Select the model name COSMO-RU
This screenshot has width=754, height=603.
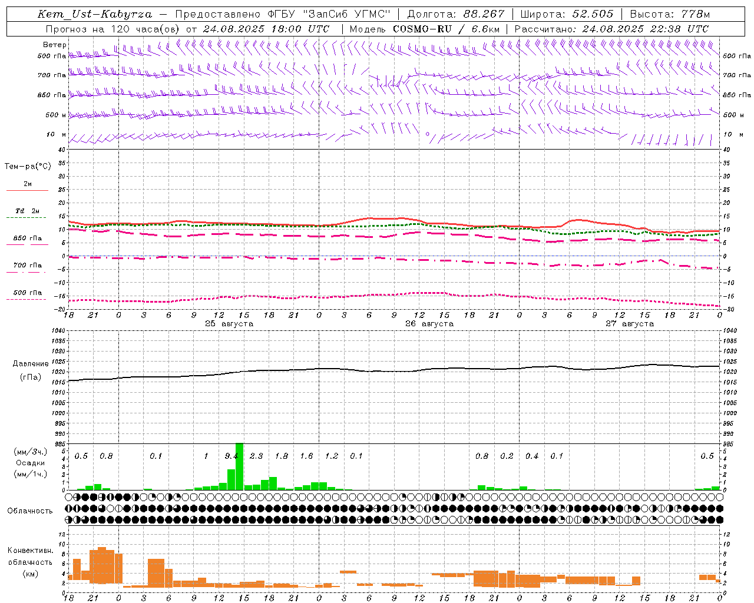(422, 29)
